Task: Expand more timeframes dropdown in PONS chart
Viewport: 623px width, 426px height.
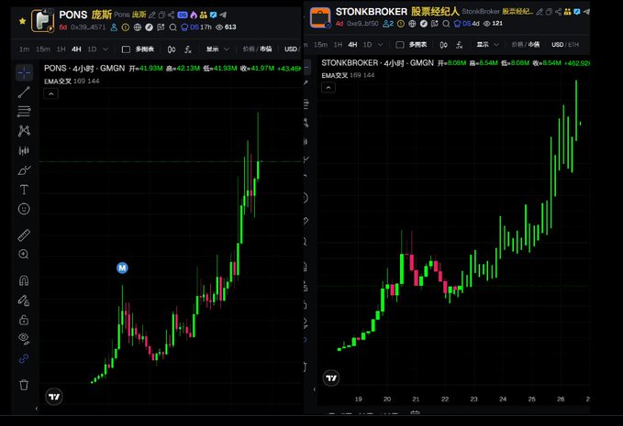Action: coord(106,49)
